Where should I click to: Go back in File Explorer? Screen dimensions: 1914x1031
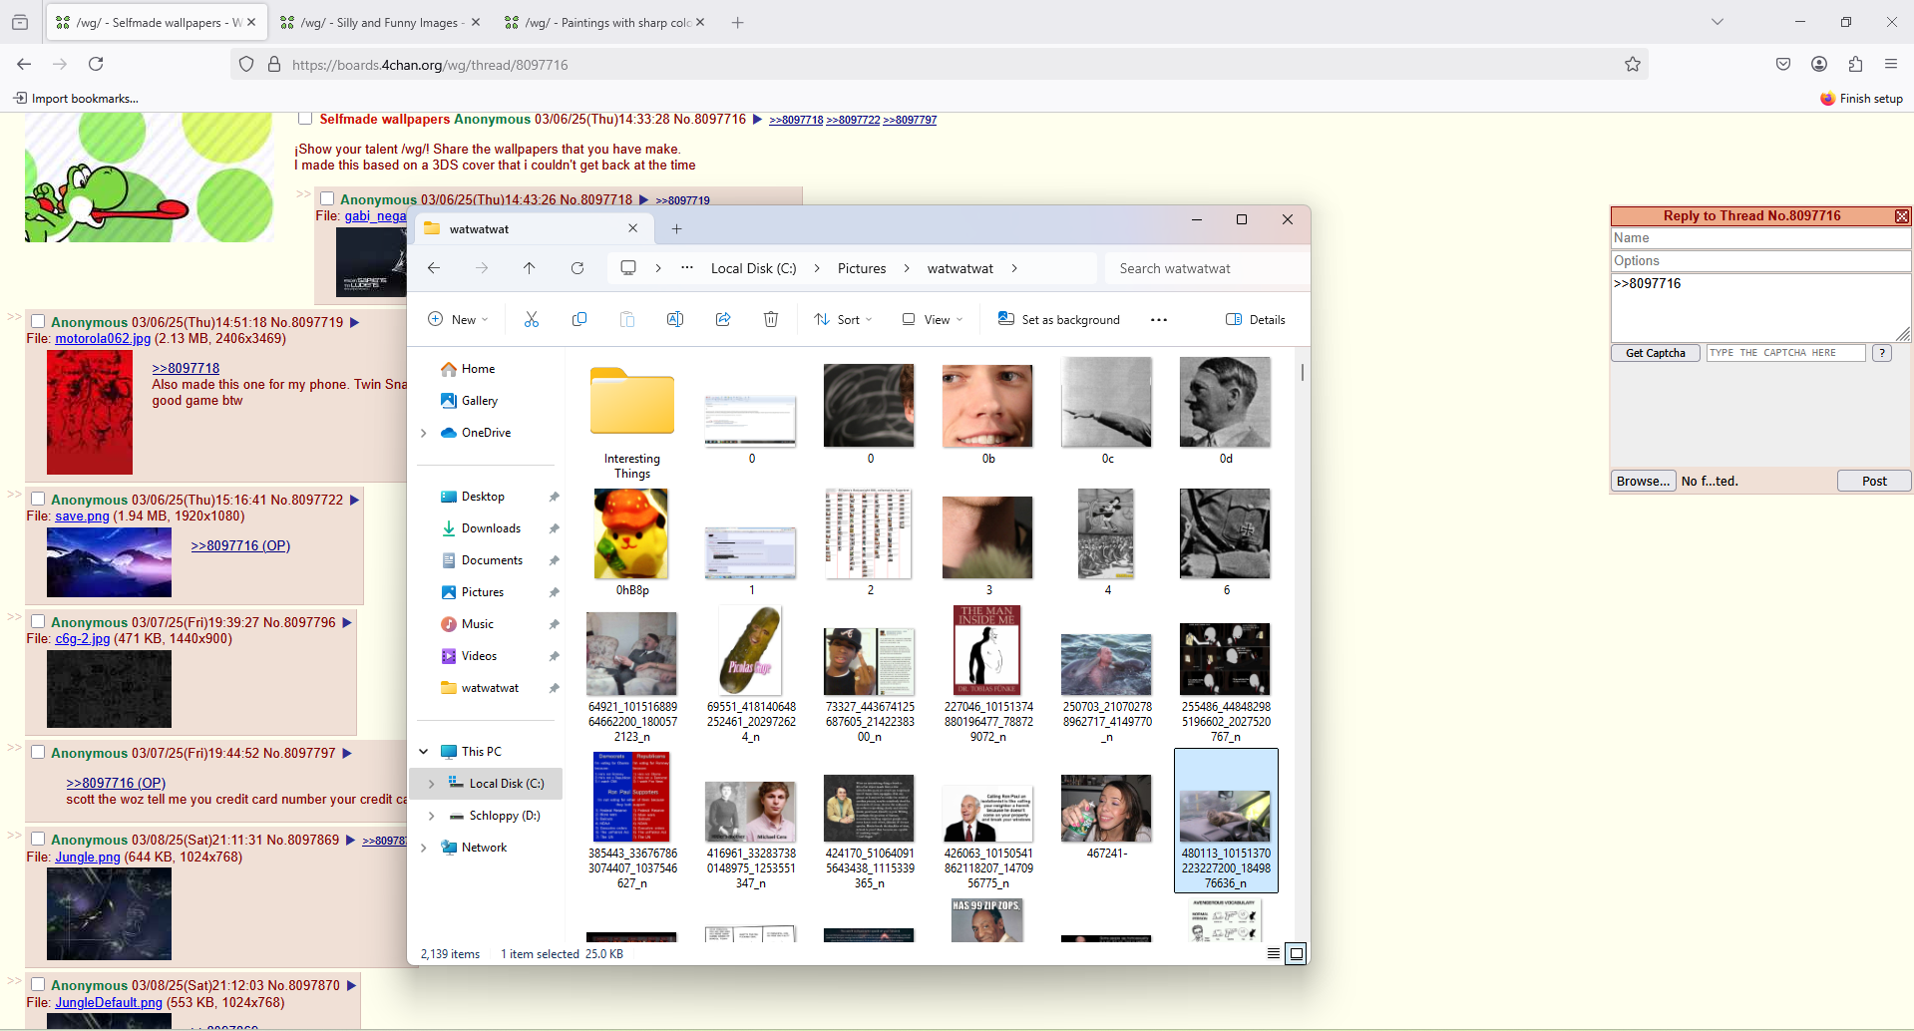point(434,268)
